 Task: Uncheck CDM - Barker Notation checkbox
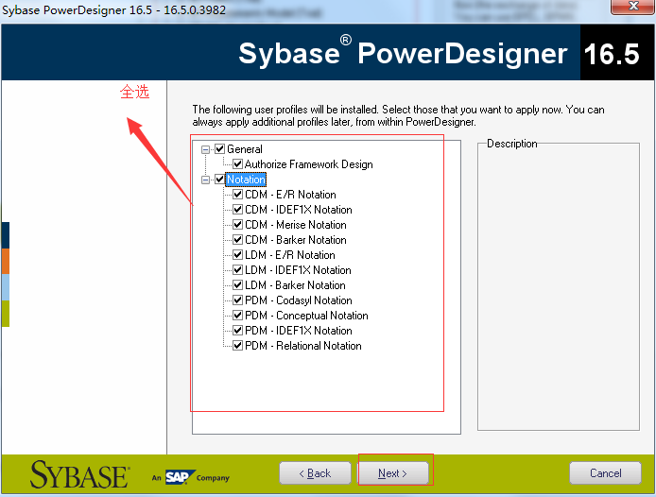pos(237,240)
